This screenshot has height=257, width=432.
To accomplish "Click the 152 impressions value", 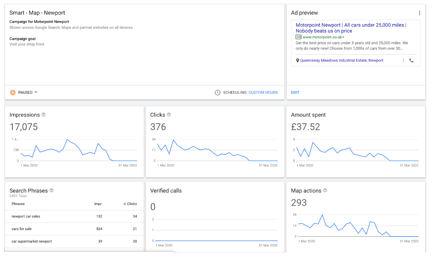I will [99, 216].
